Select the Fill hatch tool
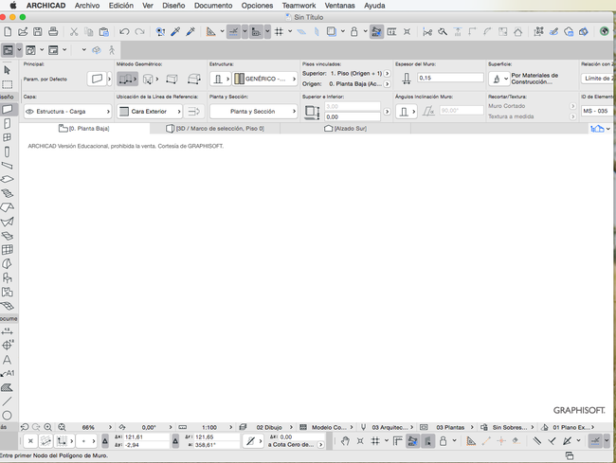 click(x=7, y=387)
